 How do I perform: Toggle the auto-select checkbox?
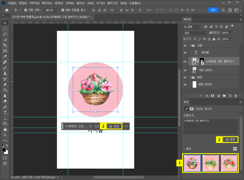click(26, 10)
